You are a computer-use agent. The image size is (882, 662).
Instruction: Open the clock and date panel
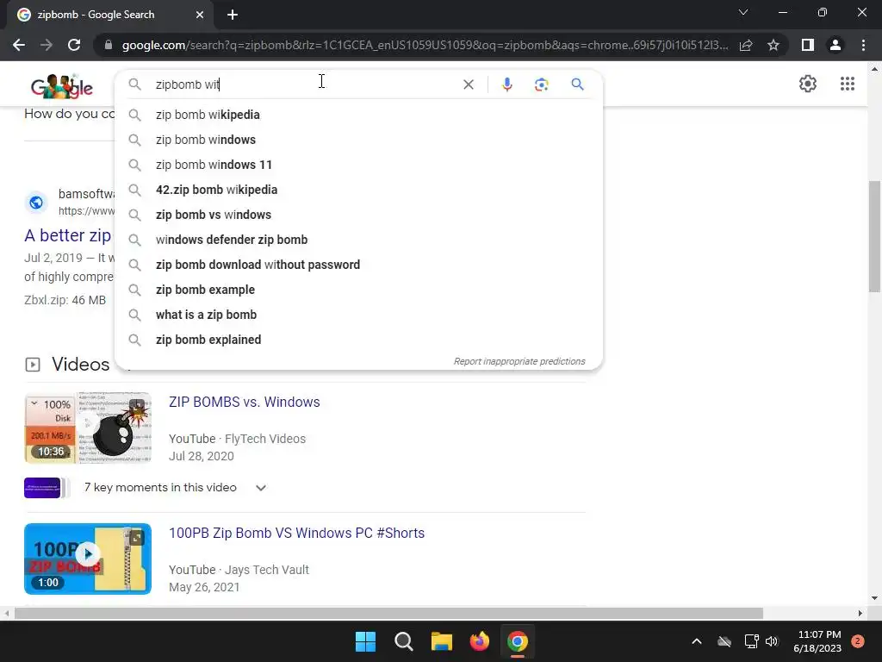pyautogui.click(x=818, y=641)
